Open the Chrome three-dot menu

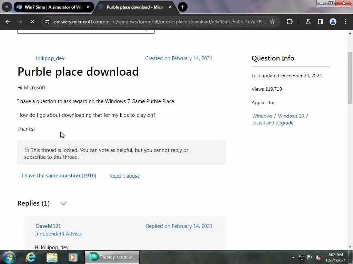click(x=345, y=22)
